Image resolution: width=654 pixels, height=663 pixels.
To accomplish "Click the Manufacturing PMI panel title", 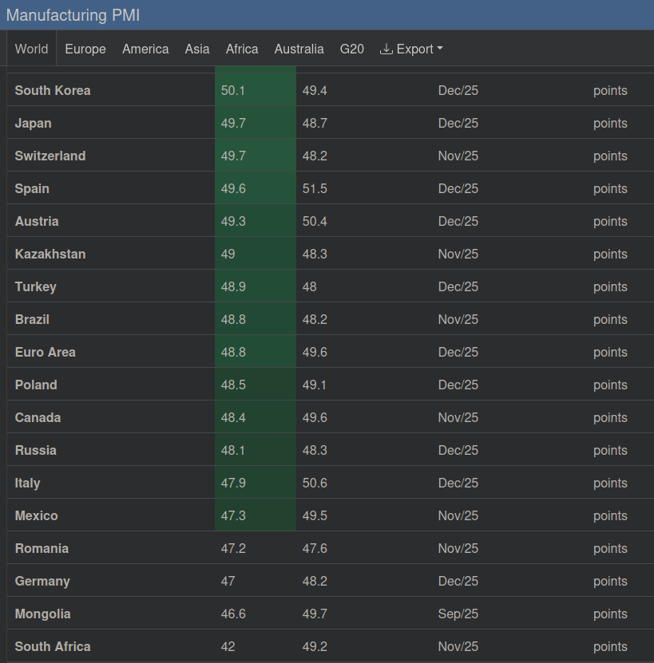I will click(x=73, y=15).
